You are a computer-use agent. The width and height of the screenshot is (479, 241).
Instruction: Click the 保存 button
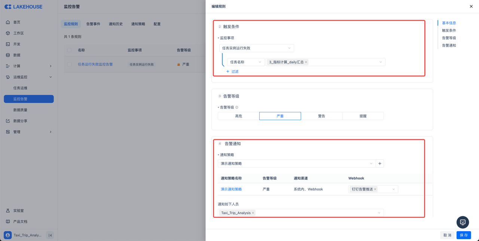coord(463,235)
